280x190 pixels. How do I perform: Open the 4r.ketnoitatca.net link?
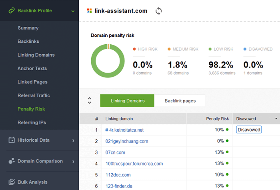[126, 130]
